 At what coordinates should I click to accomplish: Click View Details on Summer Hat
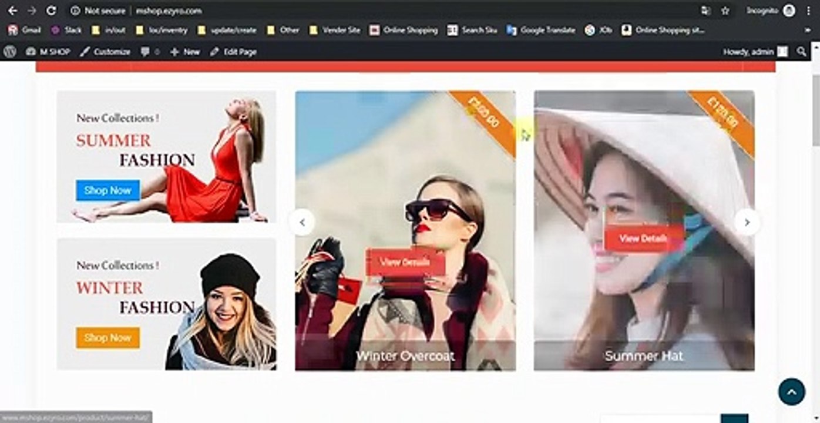[644, 239]
